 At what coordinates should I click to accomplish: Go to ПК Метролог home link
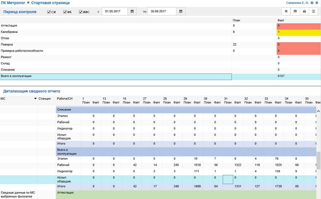click(13, 3)
